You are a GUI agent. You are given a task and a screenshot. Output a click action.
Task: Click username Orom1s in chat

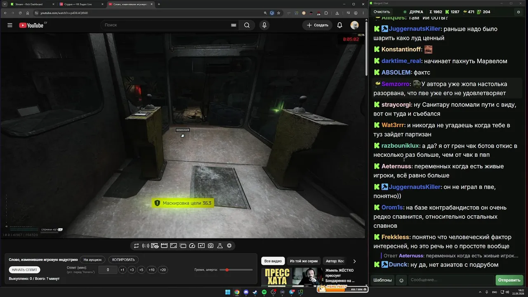point(392,207)
